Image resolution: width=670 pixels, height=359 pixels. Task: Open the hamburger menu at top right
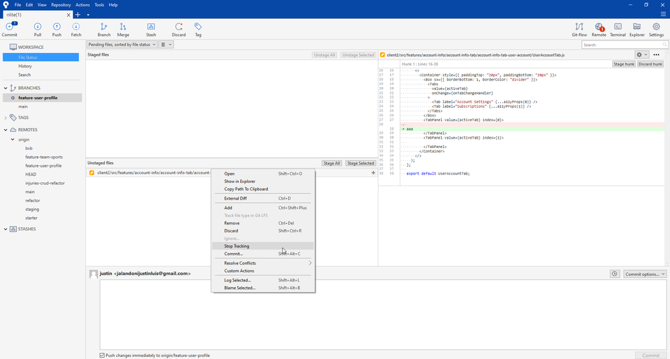[x=663, y=14]
